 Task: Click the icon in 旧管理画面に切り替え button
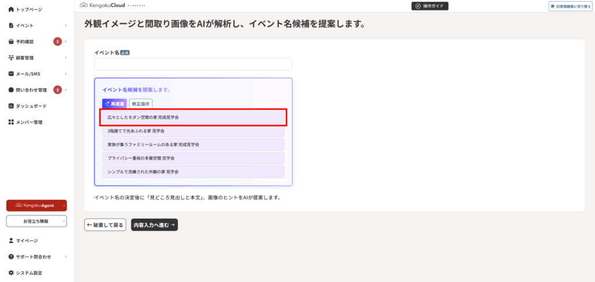coord(553,6)
